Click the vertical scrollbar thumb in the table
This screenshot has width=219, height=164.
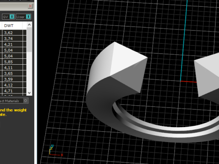click(29, 40)
